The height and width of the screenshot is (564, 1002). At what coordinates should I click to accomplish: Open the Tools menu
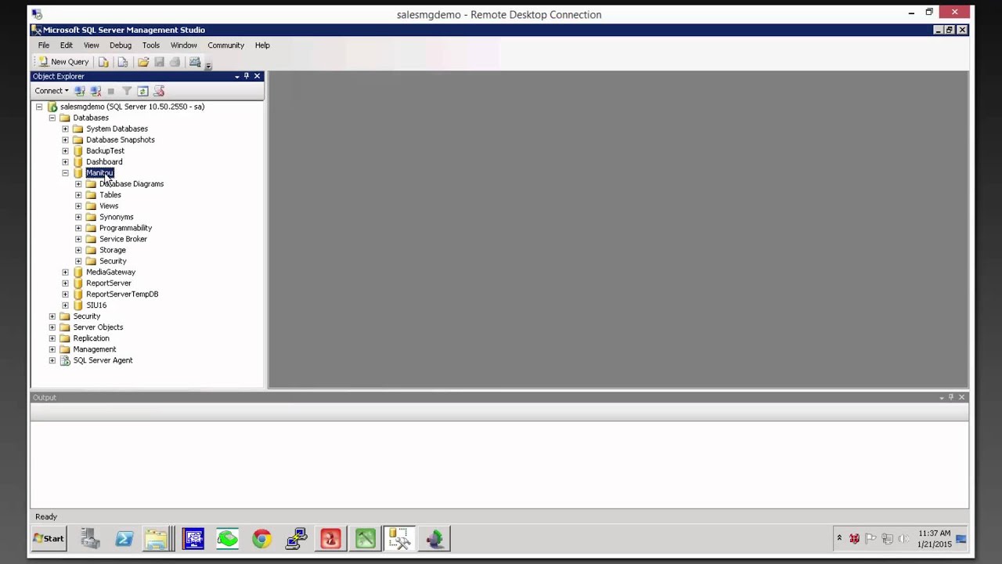tap(151, 45)
